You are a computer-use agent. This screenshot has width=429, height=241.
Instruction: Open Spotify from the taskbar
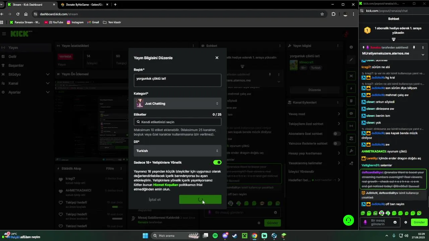[215, 236]
